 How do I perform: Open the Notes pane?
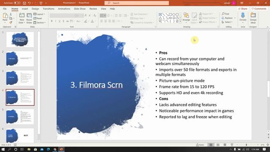point(200,145)
